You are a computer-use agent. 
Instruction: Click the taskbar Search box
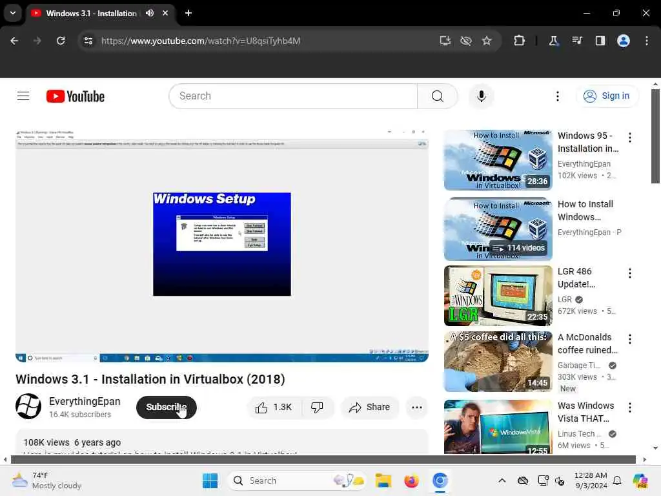click(x=296, y=480)
